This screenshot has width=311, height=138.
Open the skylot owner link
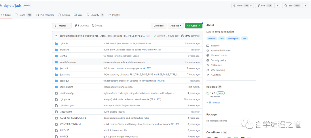[x=8, y=5]
